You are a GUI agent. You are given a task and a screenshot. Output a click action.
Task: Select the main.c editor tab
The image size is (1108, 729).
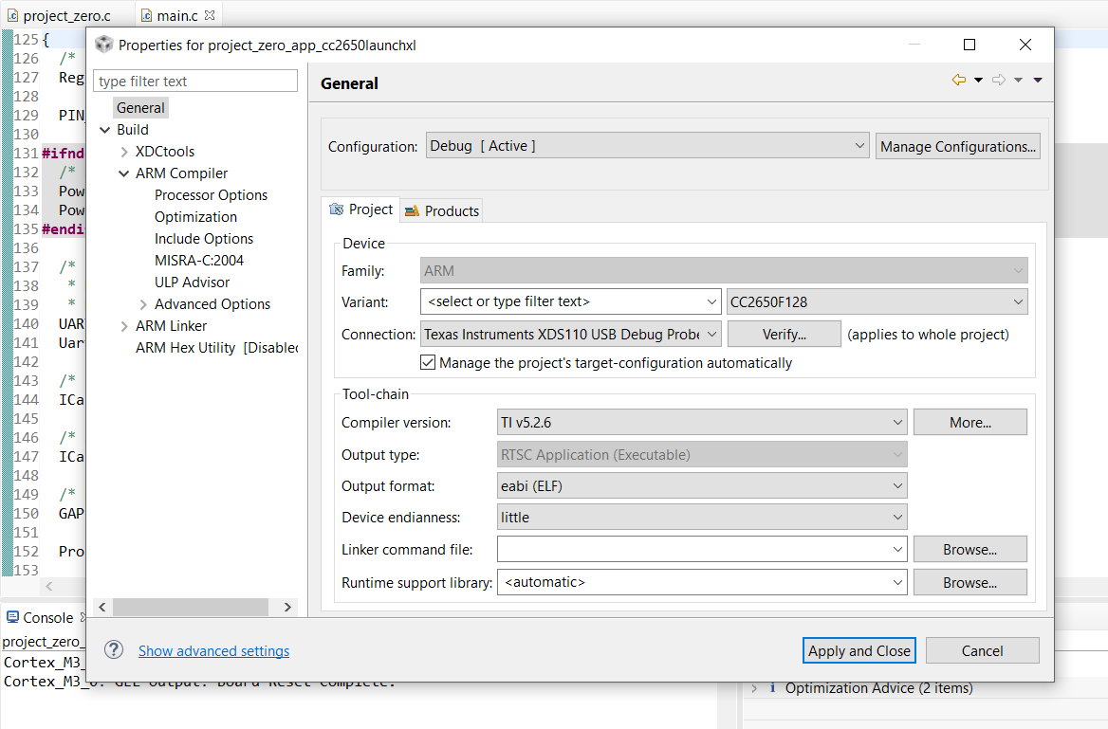pos(176,15)
